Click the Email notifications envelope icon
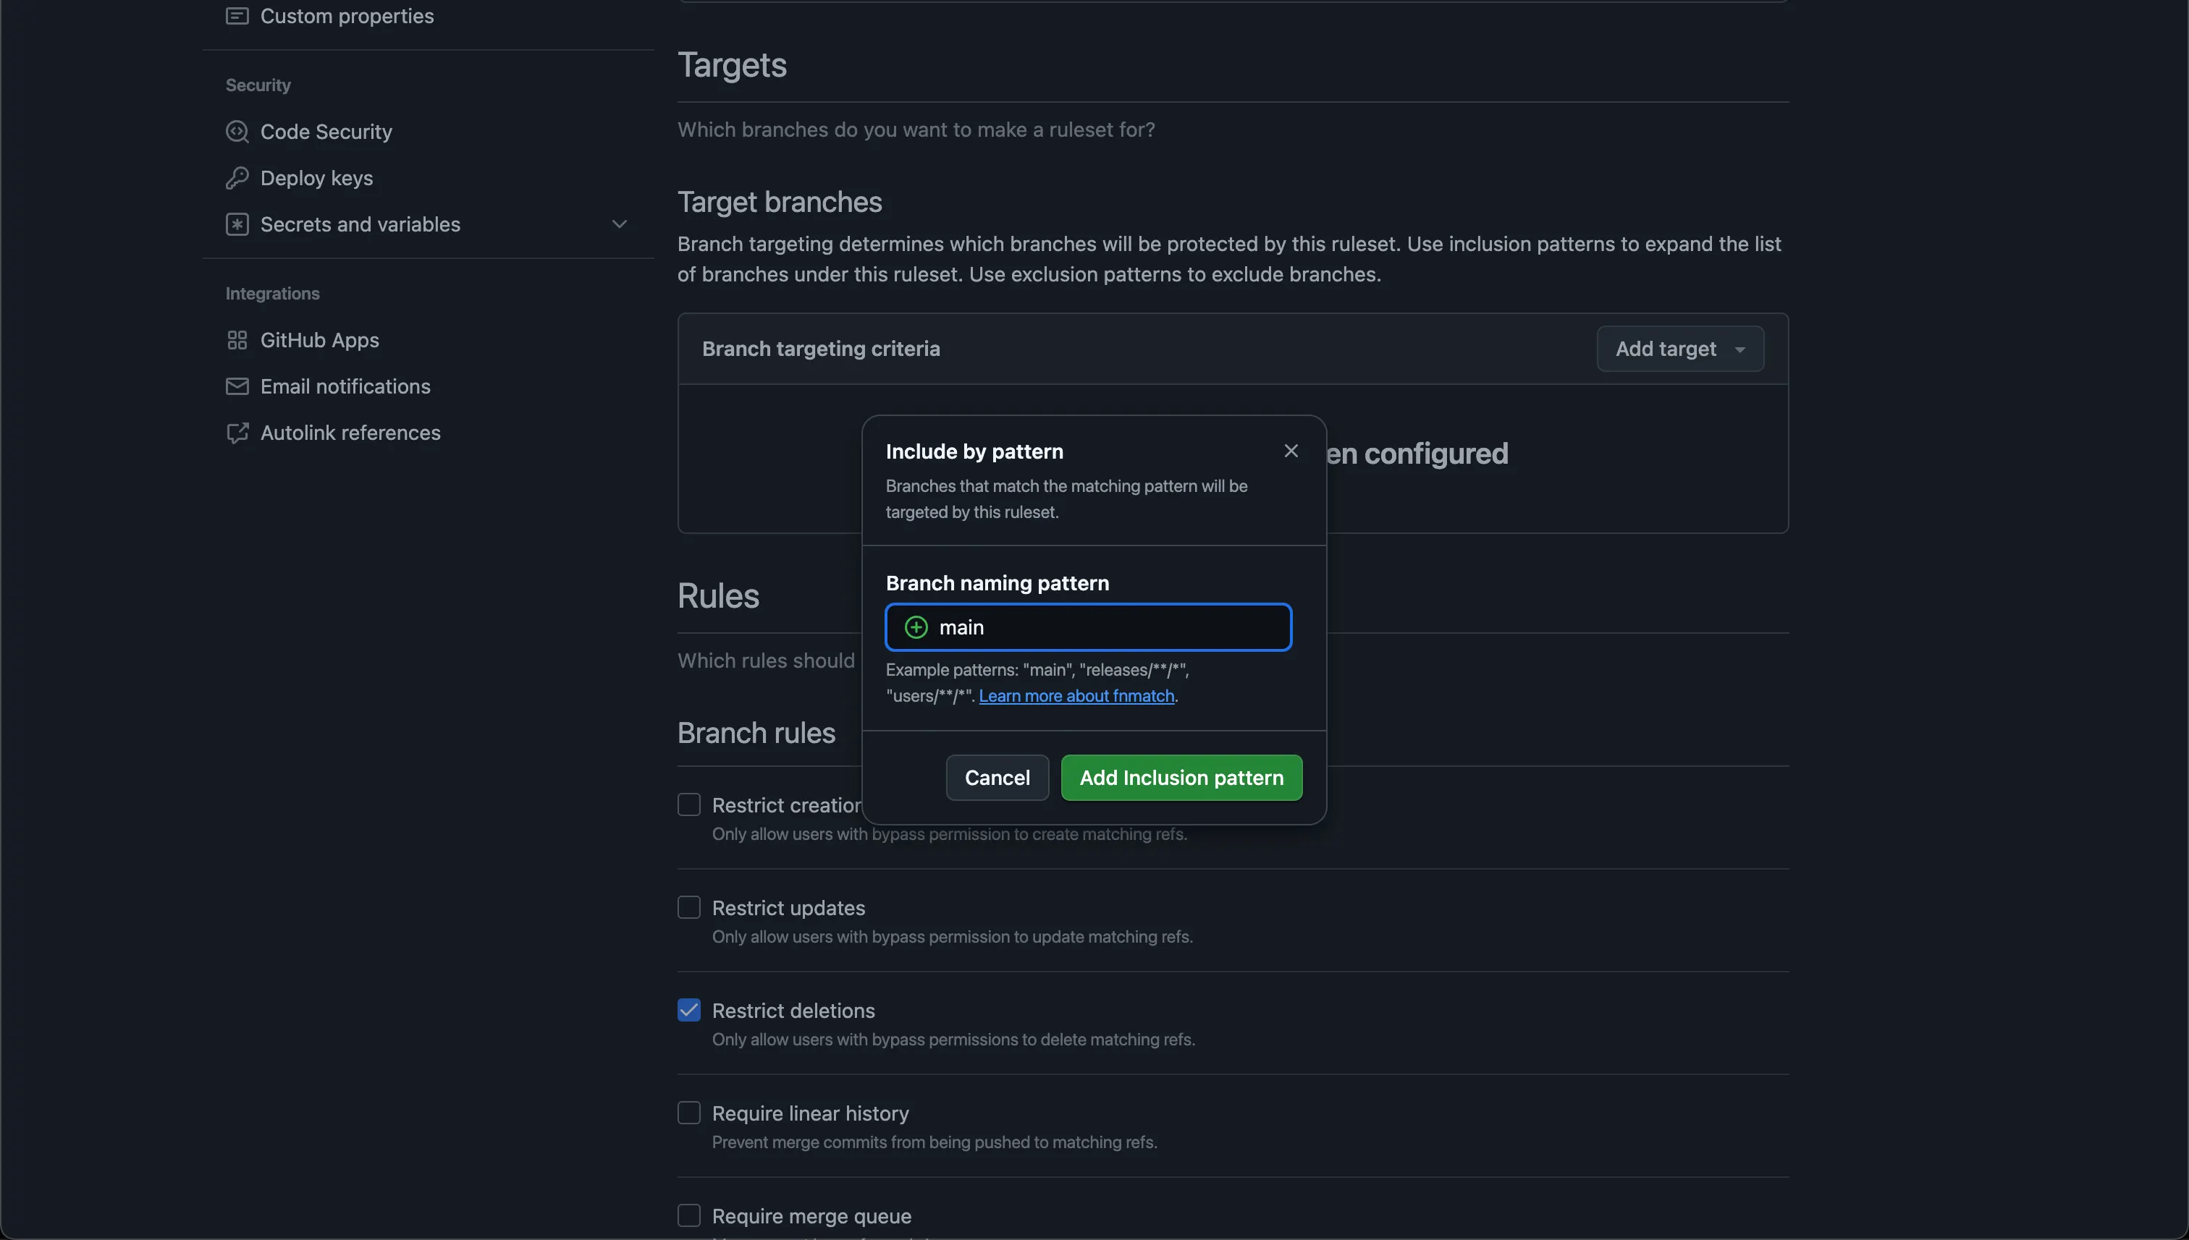2189x1240 pixels. point(237,386)
